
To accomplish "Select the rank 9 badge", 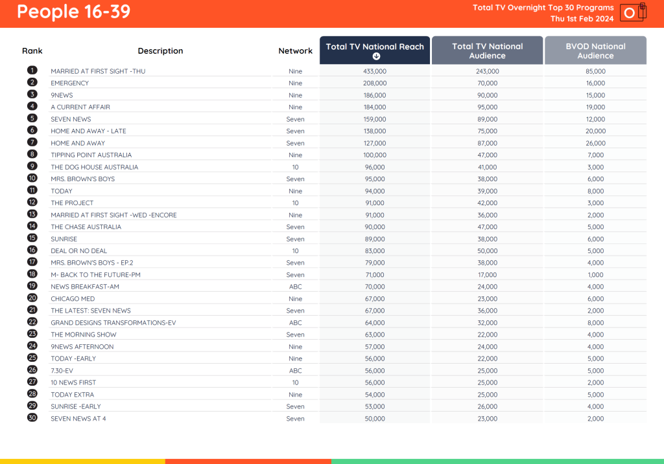I will pyautogui.click(x=32, y=166).
